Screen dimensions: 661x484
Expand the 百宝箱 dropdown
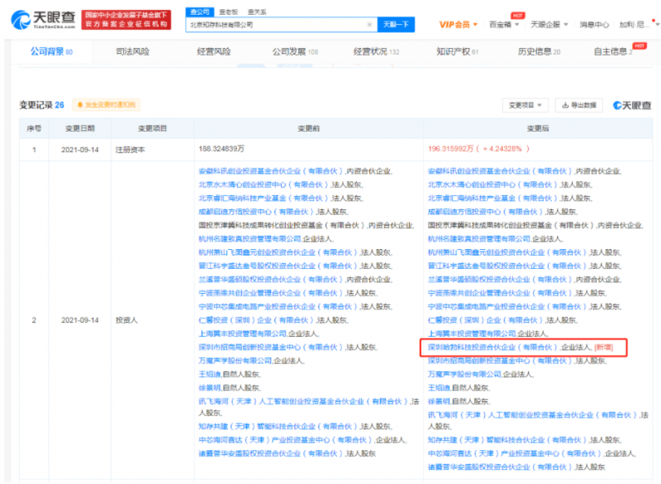click(506, 25)
